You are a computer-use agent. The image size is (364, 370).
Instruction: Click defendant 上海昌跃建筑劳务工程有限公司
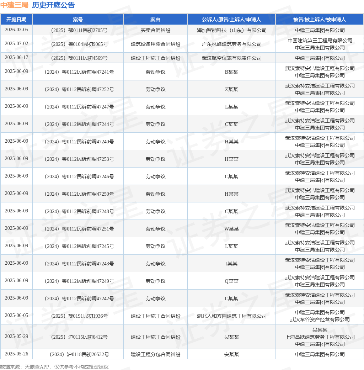[x=320, y=337]
